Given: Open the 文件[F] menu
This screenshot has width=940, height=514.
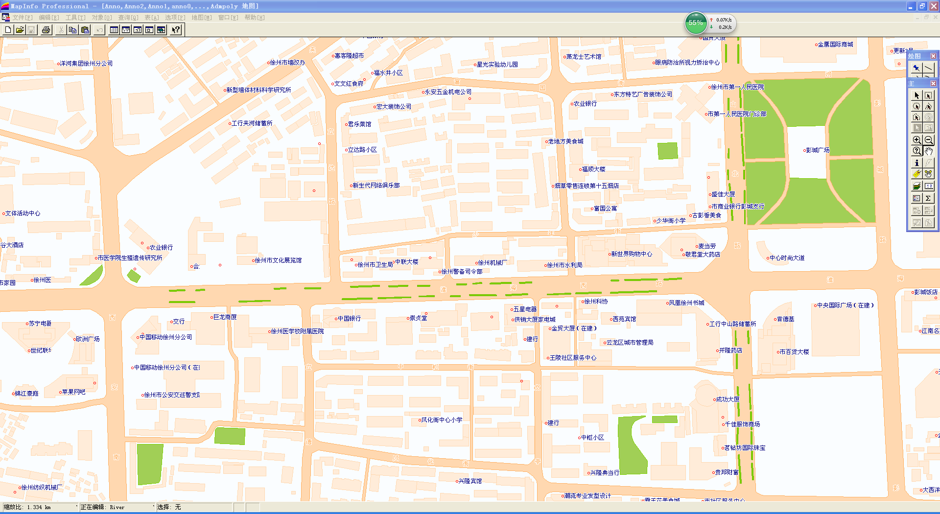Looking at the screenshot, I should coord(23,18).
